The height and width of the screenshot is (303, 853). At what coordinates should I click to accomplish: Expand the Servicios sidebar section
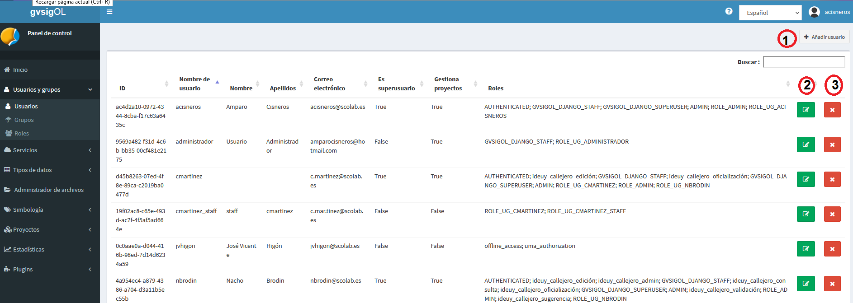click(50, 150)
